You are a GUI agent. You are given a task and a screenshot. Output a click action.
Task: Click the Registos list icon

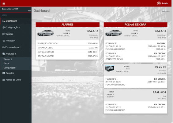[x=4, y=73]
